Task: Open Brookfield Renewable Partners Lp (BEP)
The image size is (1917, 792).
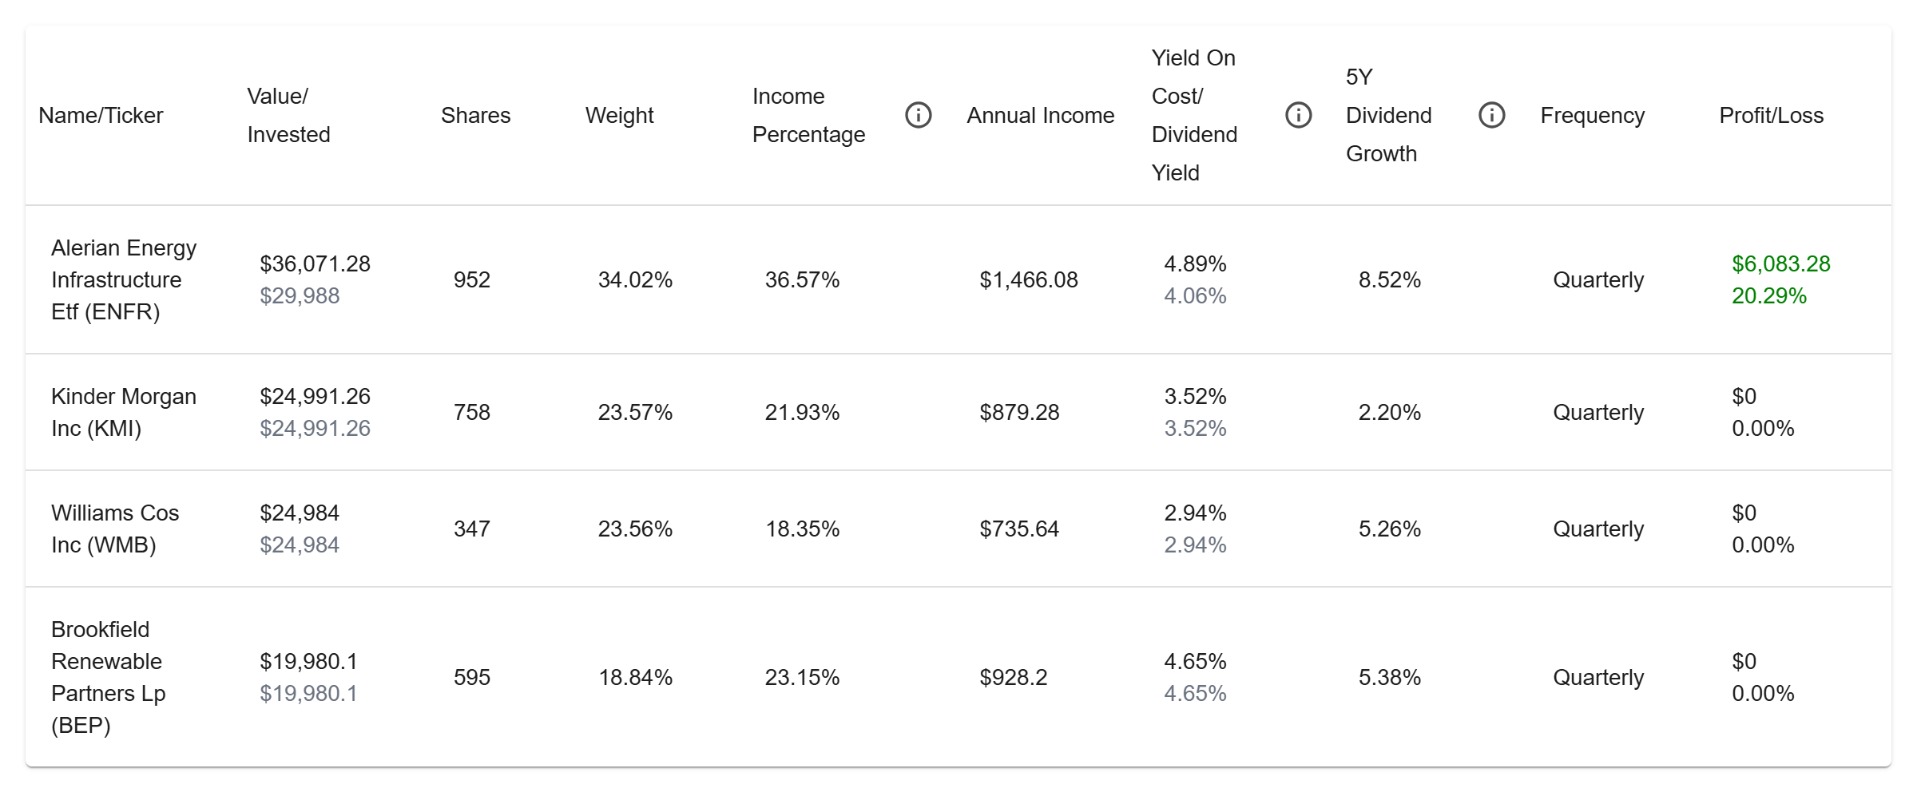Action: click(108, 678)
